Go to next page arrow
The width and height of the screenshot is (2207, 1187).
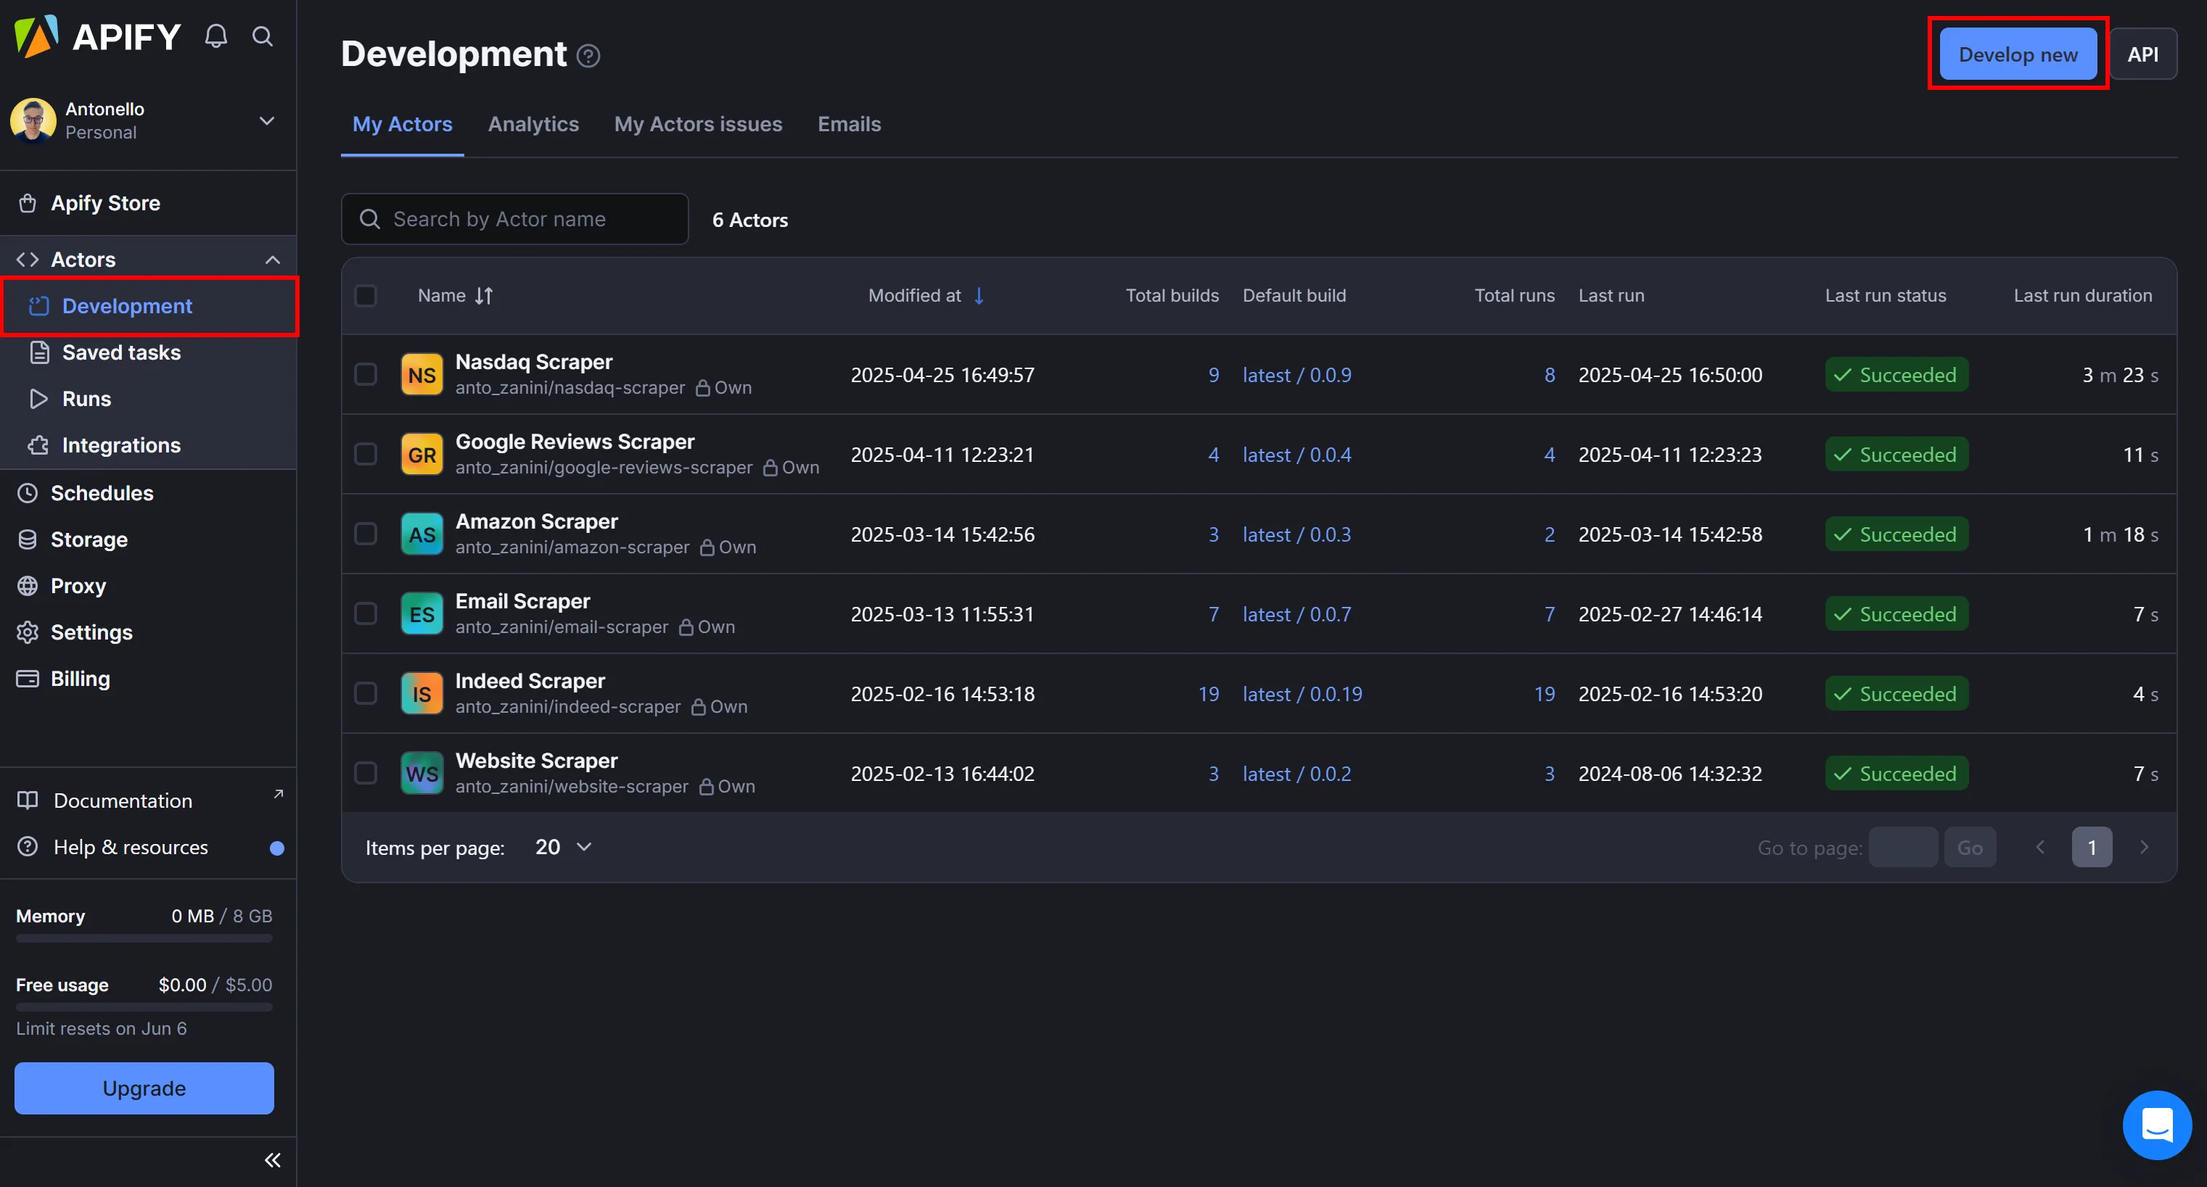[2145, 847]
